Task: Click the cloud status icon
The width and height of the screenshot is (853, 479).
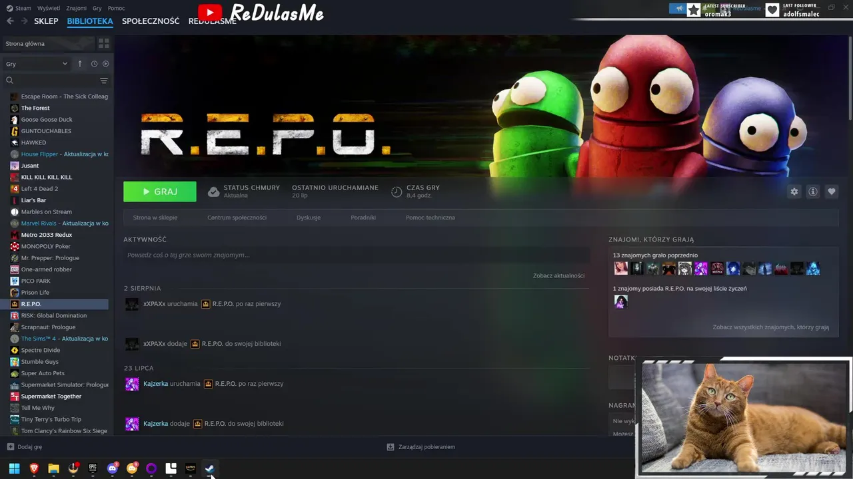Action: point(213,192)
